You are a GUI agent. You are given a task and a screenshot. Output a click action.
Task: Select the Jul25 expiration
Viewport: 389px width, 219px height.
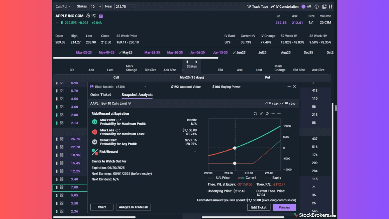click(x=262, y=52)
